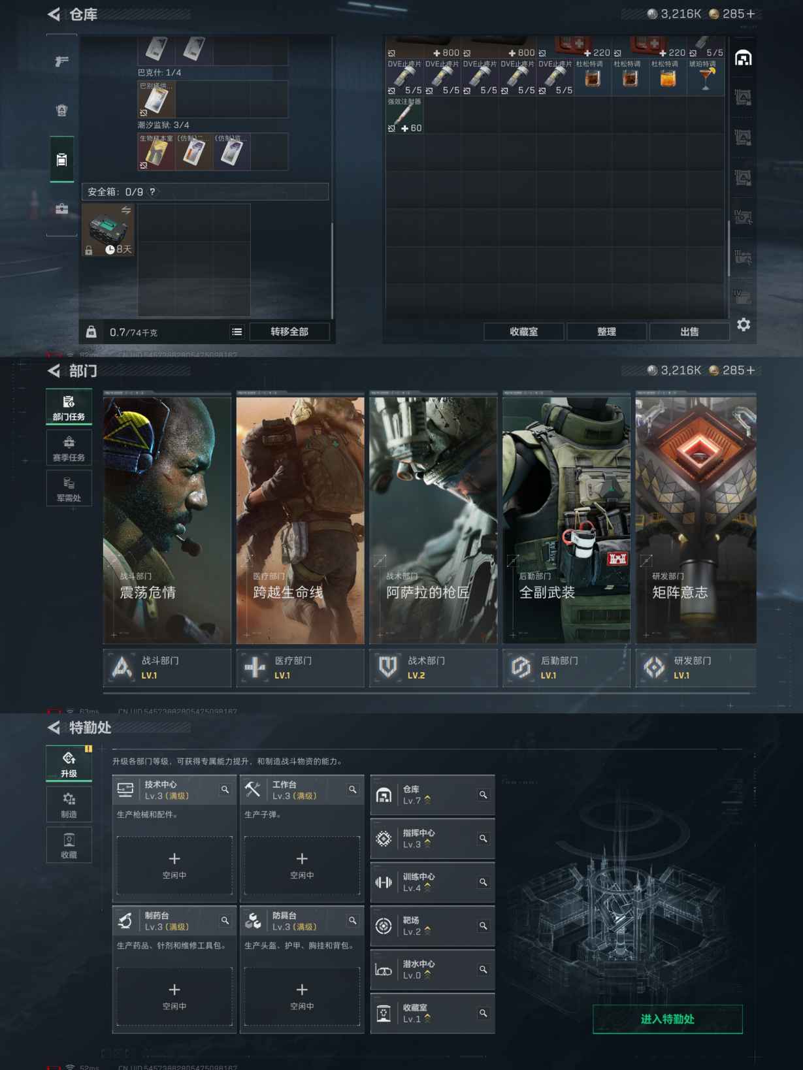This screenshot has height=1070, width=803.
Task: Click magnifier icon on 技术中心 card
Action: coord(225,790)
